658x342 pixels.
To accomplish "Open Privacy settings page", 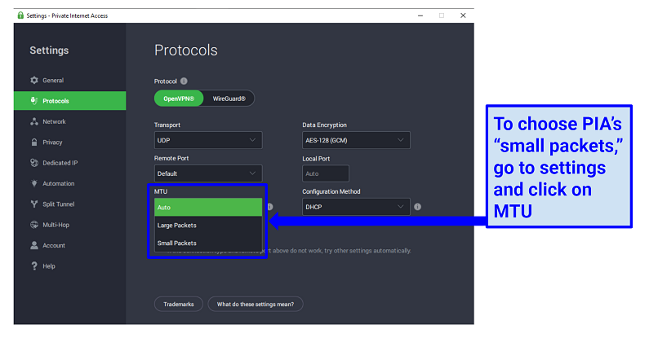I will coord(69,142).
